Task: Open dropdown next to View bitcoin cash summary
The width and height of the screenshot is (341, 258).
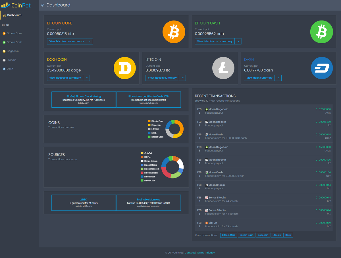Action: pos(238,41)
